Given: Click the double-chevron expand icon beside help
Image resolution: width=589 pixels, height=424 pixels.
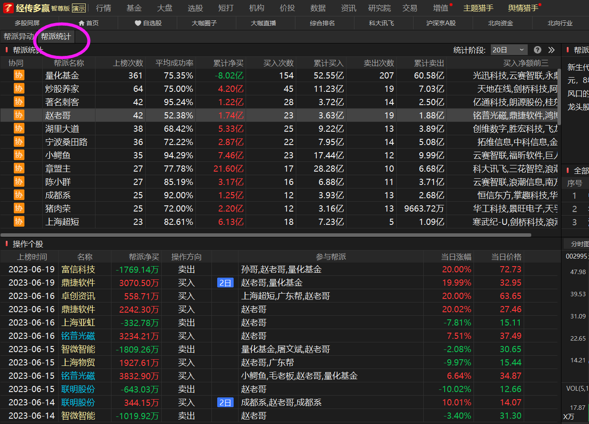Looking at the screenshot, I should pos(551,50).
